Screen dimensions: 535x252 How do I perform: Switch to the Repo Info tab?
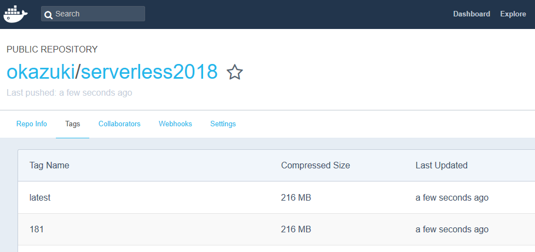pos(31,124)
